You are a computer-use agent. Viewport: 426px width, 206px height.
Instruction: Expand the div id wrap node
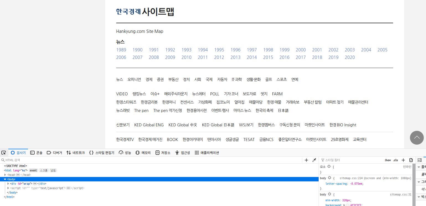point(8,184)
